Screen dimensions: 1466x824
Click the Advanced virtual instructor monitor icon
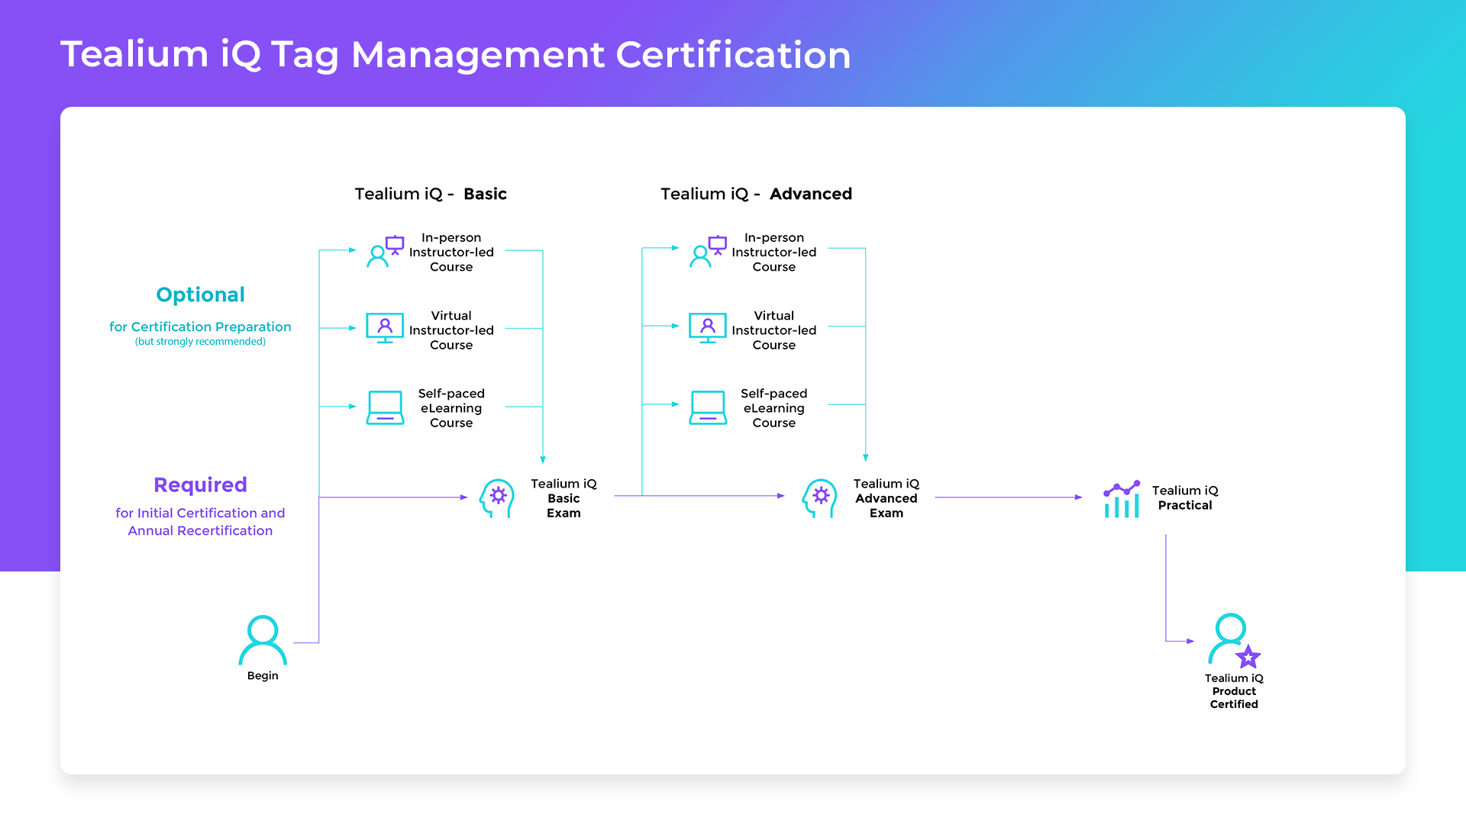[708, 329]
